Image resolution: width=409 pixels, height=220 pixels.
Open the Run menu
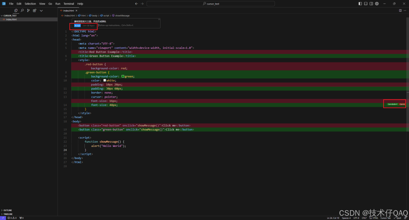[x=58, y=4]
